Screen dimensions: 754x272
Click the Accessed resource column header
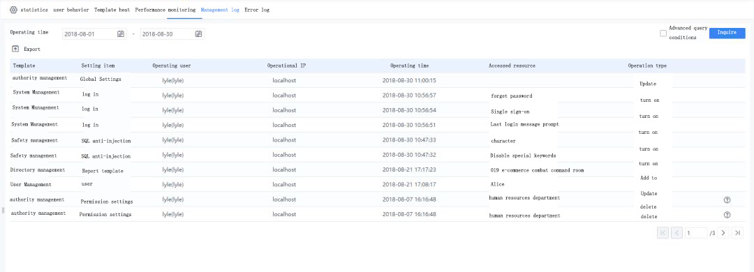[x=512, y=66]
